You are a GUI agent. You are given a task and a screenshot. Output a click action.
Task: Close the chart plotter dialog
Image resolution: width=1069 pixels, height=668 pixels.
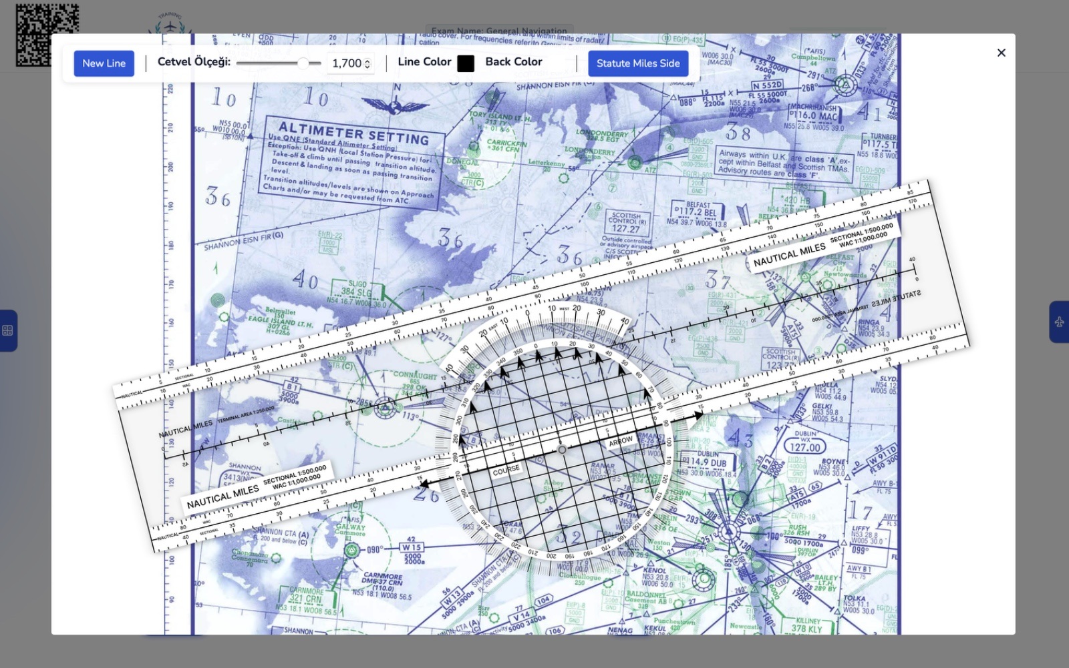coord(1001,53)
